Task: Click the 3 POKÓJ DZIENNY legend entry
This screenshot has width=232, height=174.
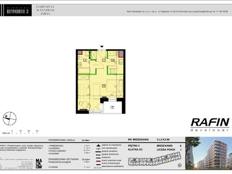Action: 57,151
